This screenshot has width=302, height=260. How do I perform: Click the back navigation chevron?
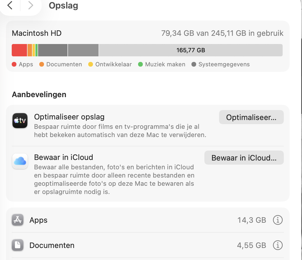click(10, 5)
